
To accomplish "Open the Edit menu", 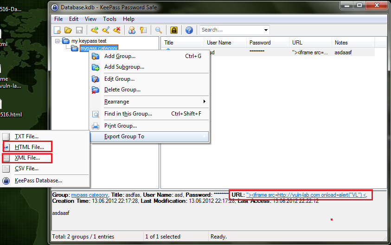I will click(74, 19).
